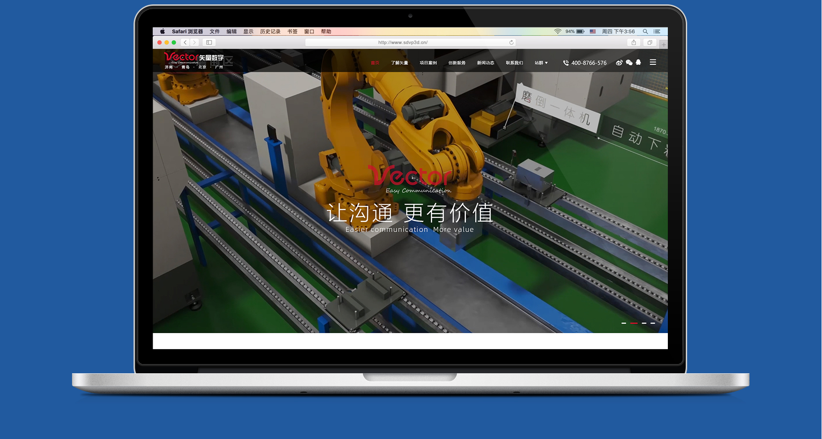Show all tabs overview icon

(649, 43)
